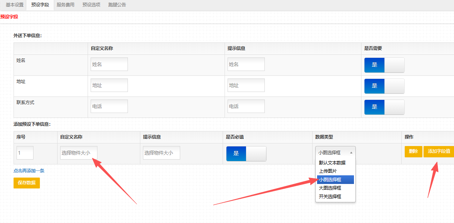The width and height of the screenshot is (454, 223).
Task: Choose 默认文本数据 from the dropdown list
Action: pos(332,163)
